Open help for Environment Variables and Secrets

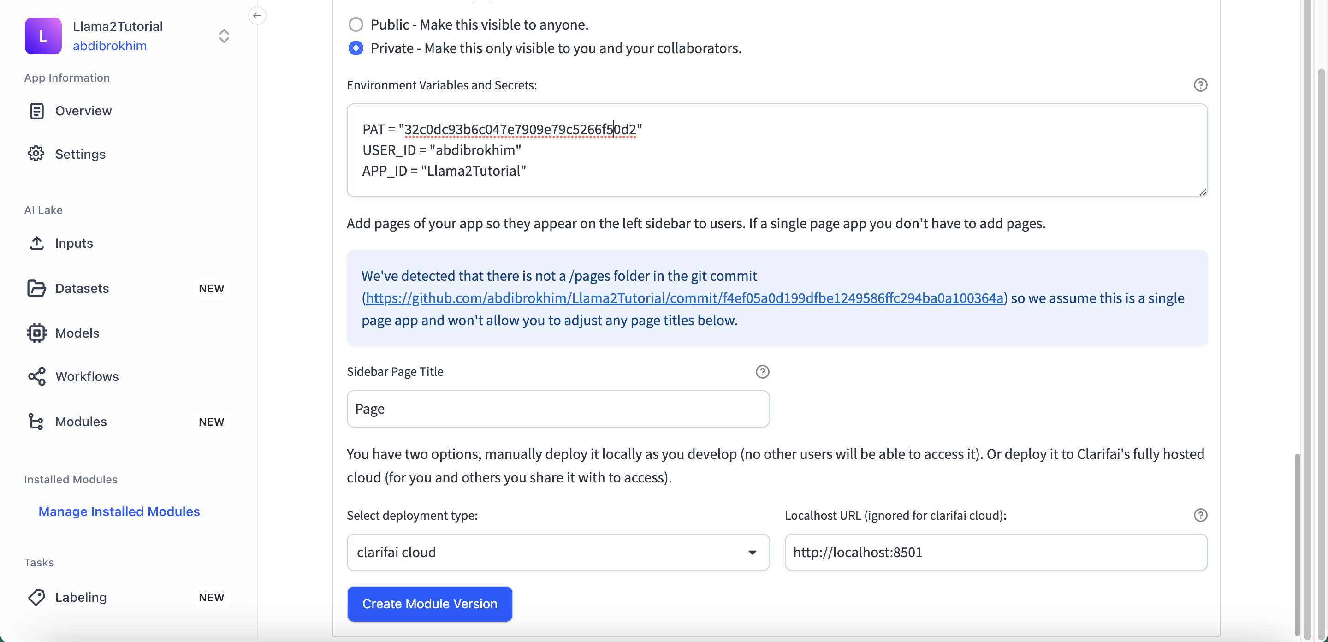pos(1200,85)
